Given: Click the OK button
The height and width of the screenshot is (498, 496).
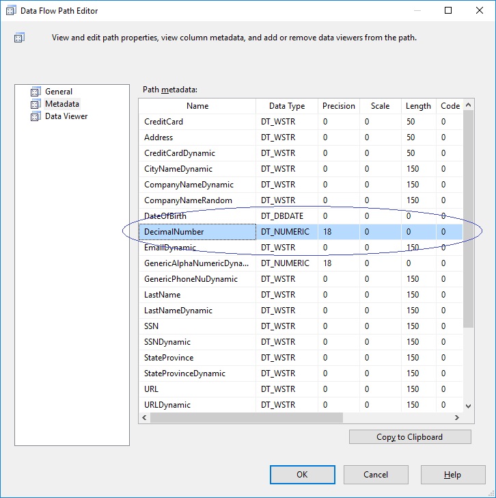Looking at the screenshot, I should (x=302, y=475).
